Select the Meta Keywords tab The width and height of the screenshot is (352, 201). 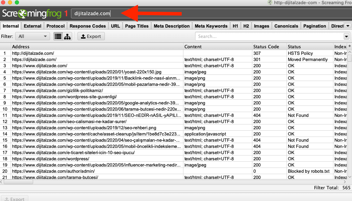(211, 26)
